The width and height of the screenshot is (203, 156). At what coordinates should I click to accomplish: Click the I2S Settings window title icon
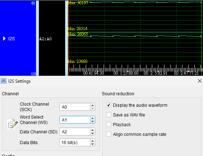click(x=4, y=81)
